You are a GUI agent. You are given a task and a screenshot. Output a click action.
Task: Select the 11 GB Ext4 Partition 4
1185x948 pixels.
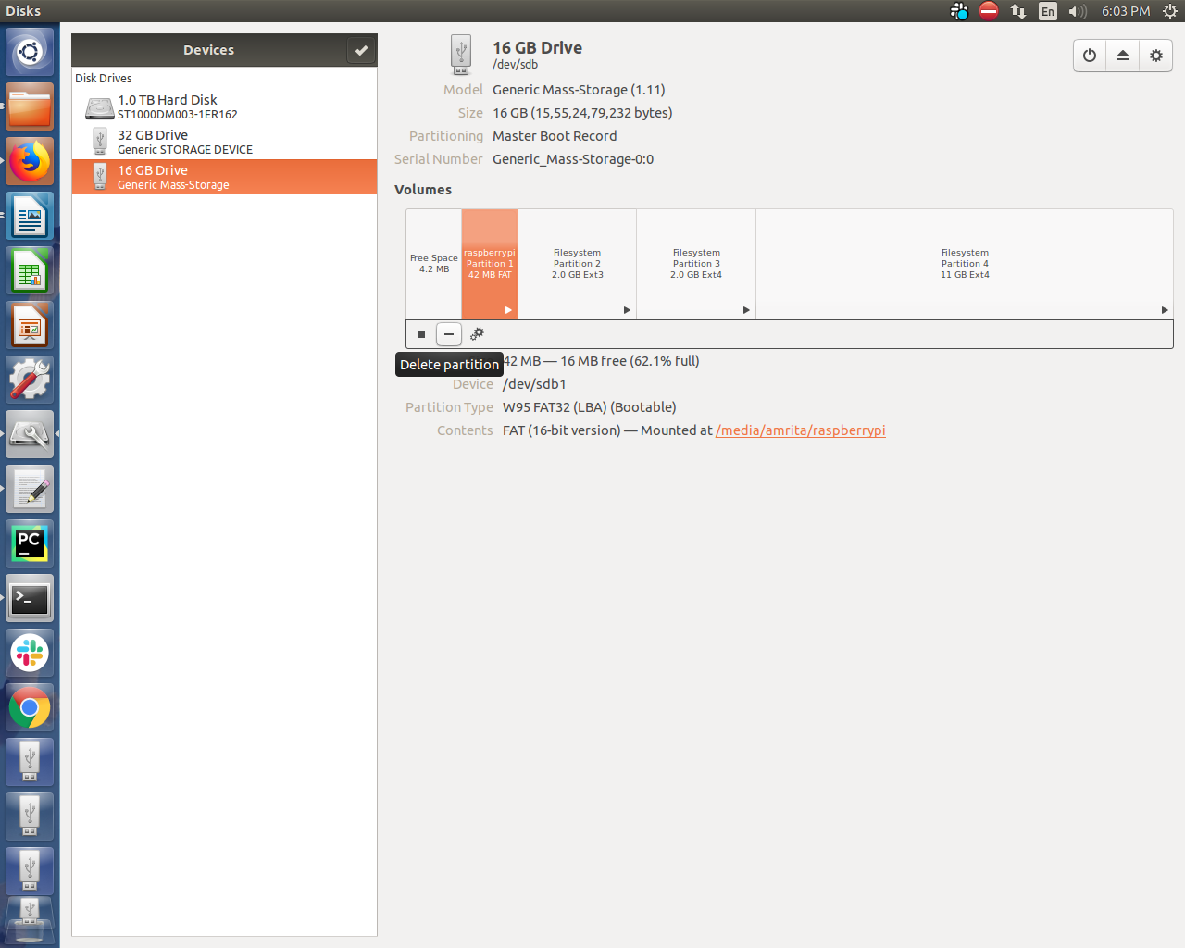[964, 264]
